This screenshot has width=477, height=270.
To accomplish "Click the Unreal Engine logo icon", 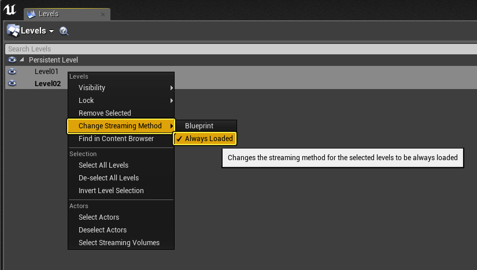I will (x=10, y=10).
